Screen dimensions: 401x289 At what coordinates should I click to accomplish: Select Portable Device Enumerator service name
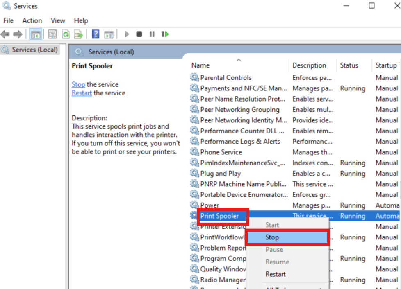244,195
